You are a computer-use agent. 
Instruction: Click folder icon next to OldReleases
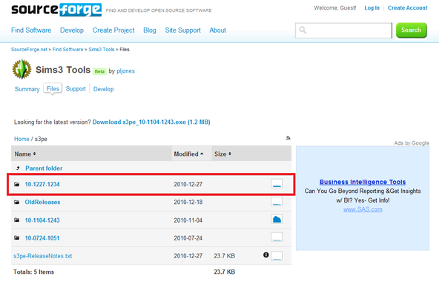pos(17,202)
